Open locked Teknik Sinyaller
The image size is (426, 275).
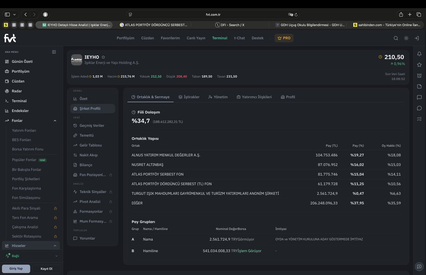[x=93, y=192]
